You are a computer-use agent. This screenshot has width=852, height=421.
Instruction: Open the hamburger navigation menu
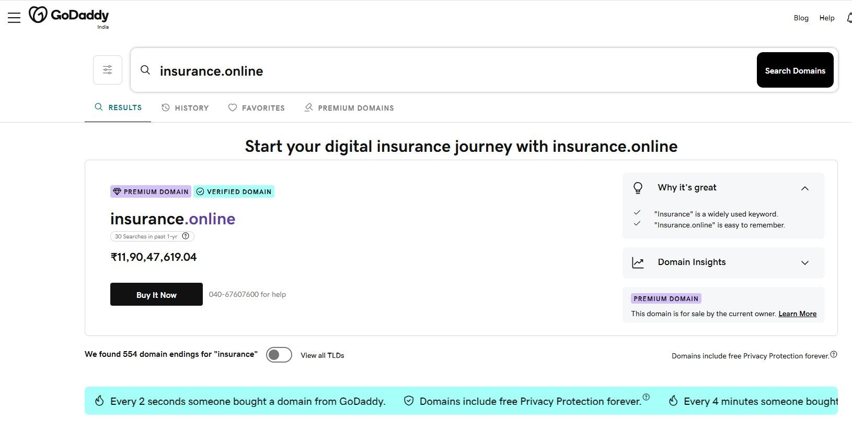[14, 18]
